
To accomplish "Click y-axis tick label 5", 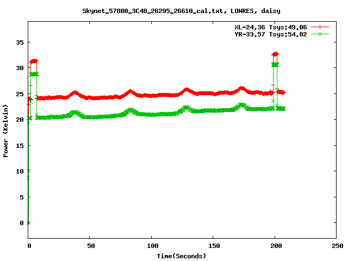I will (22, 197).
